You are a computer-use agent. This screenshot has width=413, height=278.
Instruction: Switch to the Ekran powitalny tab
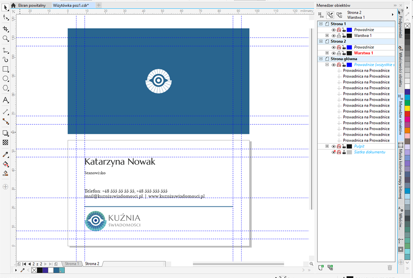point(31,5)
